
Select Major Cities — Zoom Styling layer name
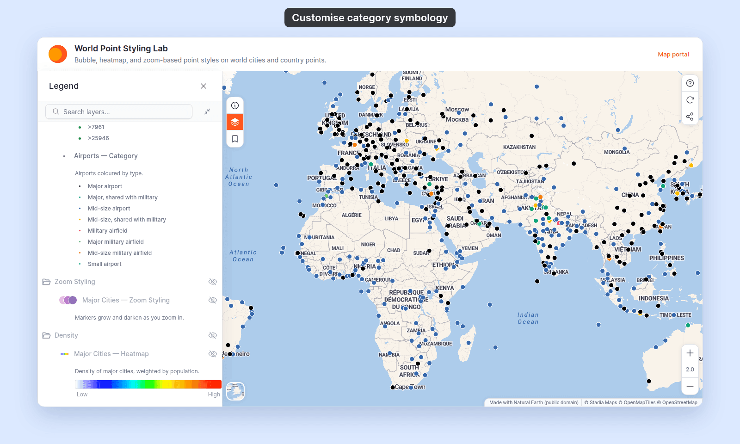tap(126, 300)
